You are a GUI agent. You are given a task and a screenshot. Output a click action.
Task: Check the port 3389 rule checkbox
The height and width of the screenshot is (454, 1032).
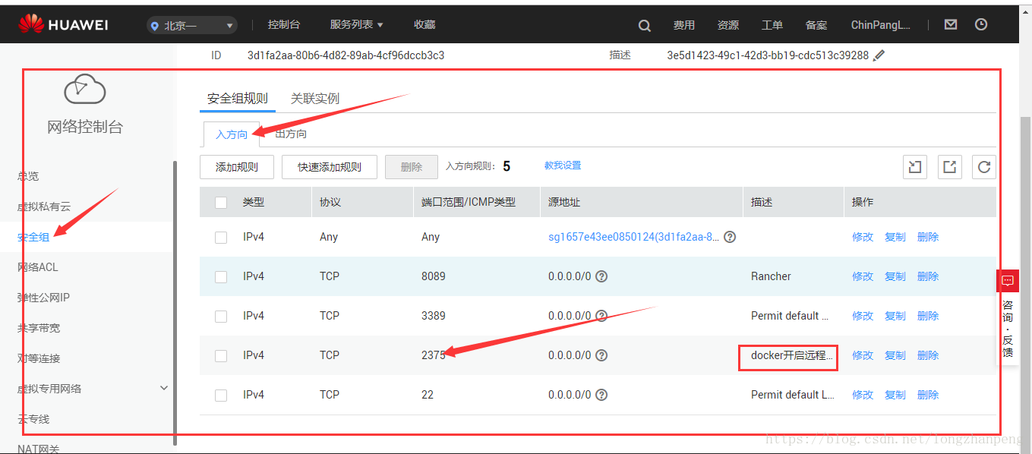click(x=221, y=317)
